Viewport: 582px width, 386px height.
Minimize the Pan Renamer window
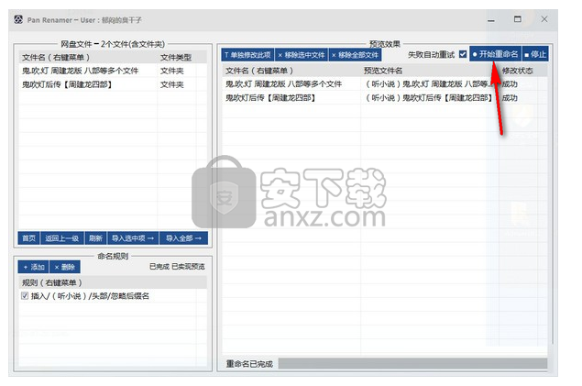tap(491, 19)
